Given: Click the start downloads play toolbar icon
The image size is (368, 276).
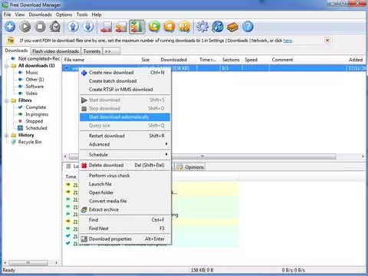Looking at the screenshot, I should (x=25, y=27).
